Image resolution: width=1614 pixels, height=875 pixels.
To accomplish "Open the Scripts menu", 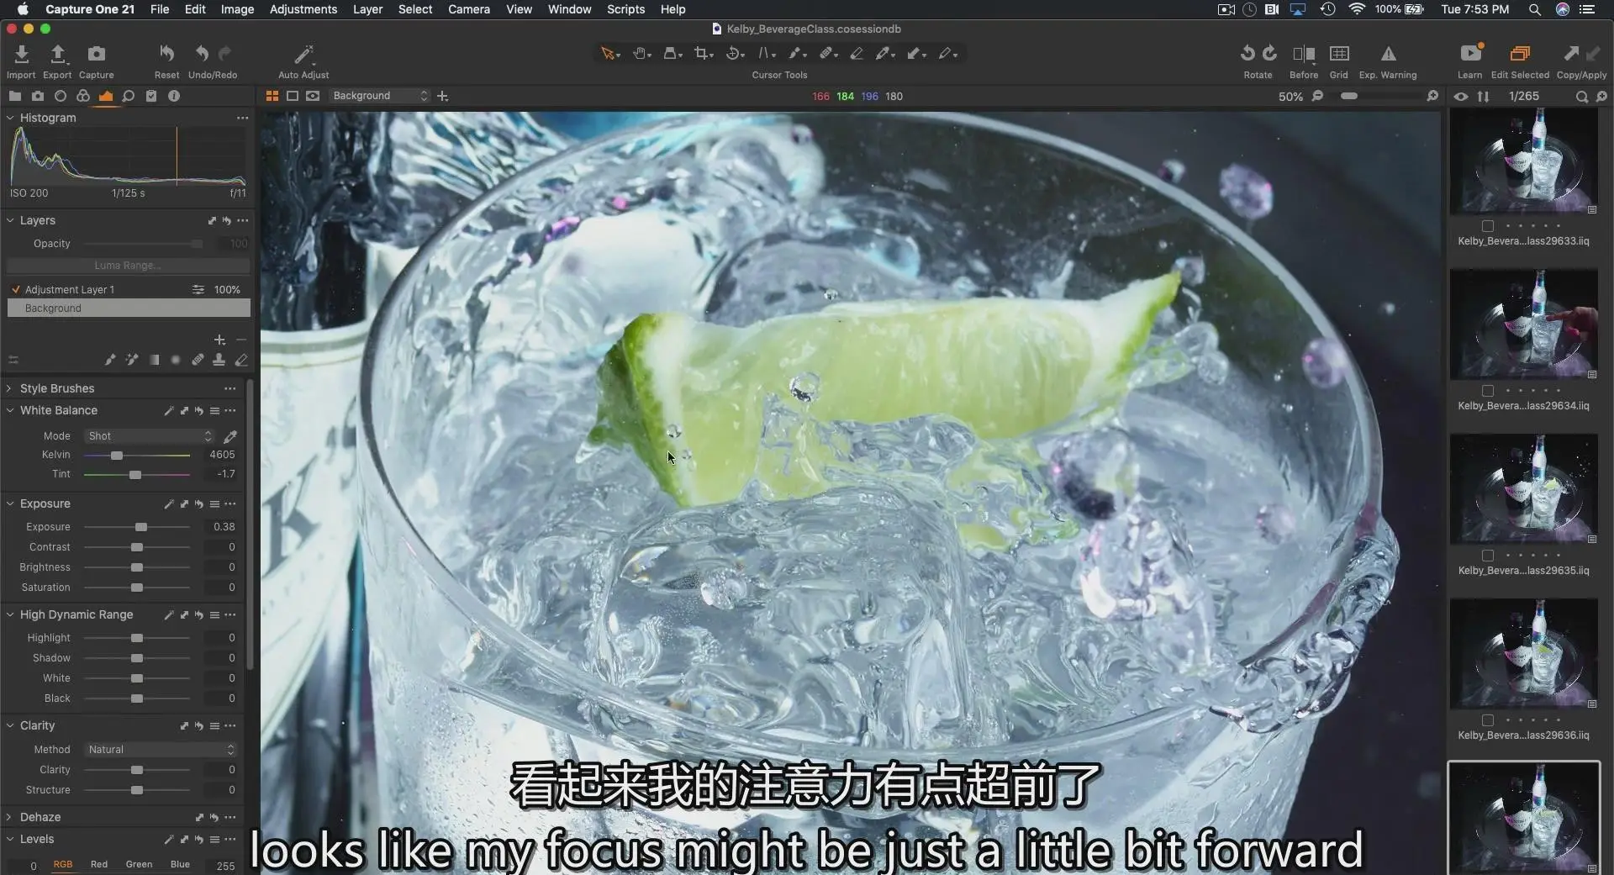I will click(x=625, y=9).
